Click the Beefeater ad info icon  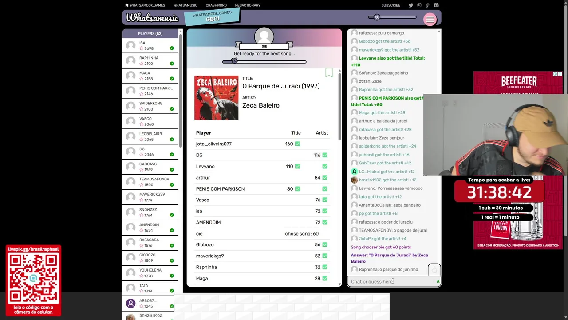coord(555,74)
